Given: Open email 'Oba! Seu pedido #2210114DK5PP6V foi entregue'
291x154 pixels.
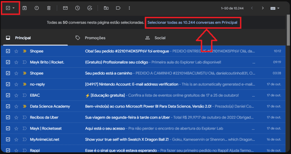Looking at the screenshot, I should (x=127, y=51).
